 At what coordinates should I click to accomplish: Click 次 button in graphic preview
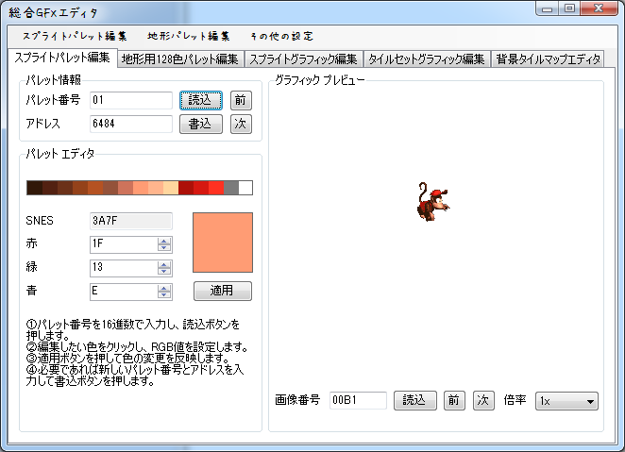click(x=483, y=400)
